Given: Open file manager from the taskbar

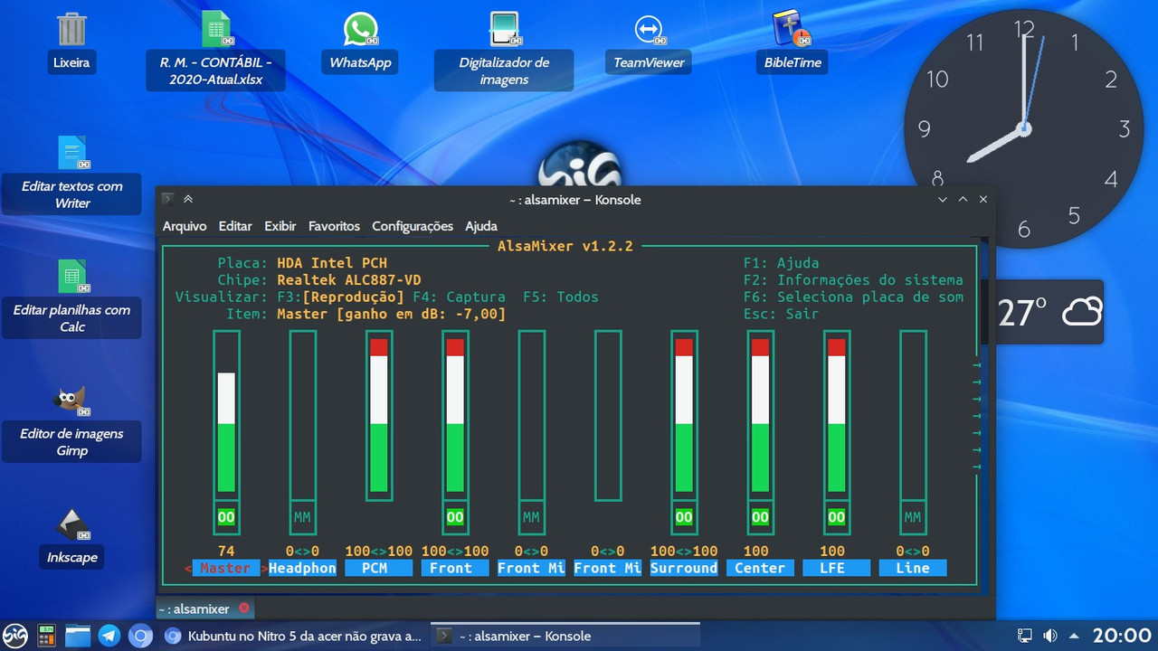Looking at the screenshot, I should tap(78, 636).
